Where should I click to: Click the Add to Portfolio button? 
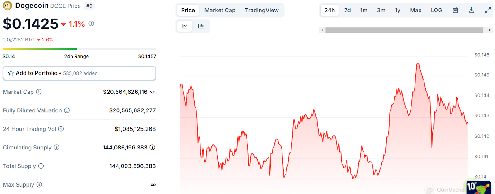click(x=79, y=73)
